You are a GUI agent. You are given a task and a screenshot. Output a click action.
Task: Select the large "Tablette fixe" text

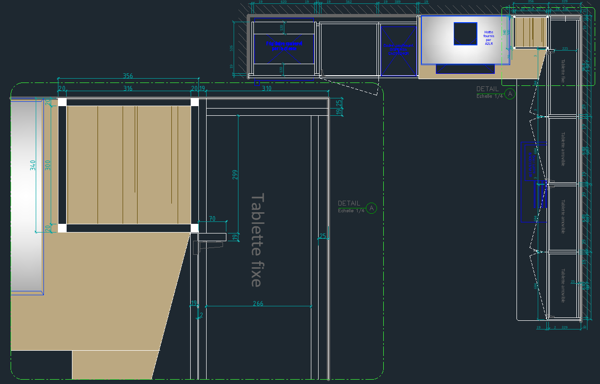[x=258, y=240]
